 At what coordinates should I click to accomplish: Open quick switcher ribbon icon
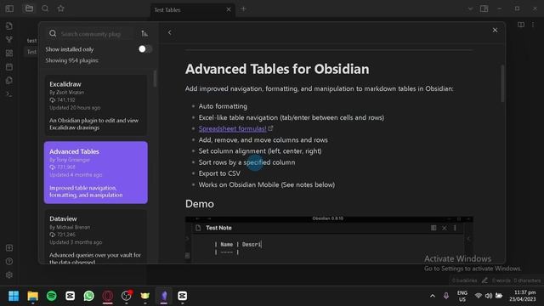[x=9, y=26]
